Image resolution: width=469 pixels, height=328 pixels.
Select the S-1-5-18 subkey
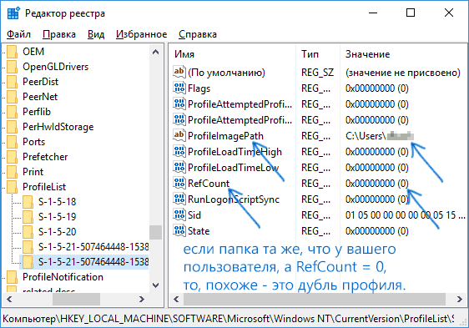57,202
